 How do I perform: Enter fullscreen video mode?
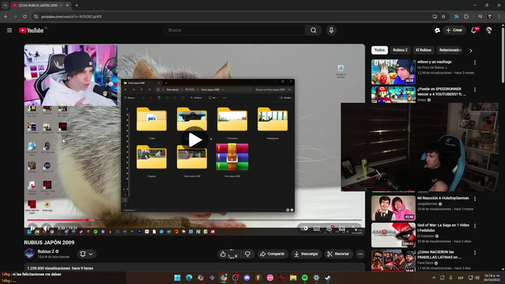point(354,228)
